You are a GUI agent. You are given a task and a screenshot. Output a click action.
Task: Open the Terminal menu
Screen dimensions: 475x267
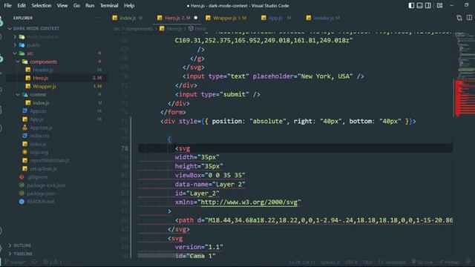tap(109, 5)
